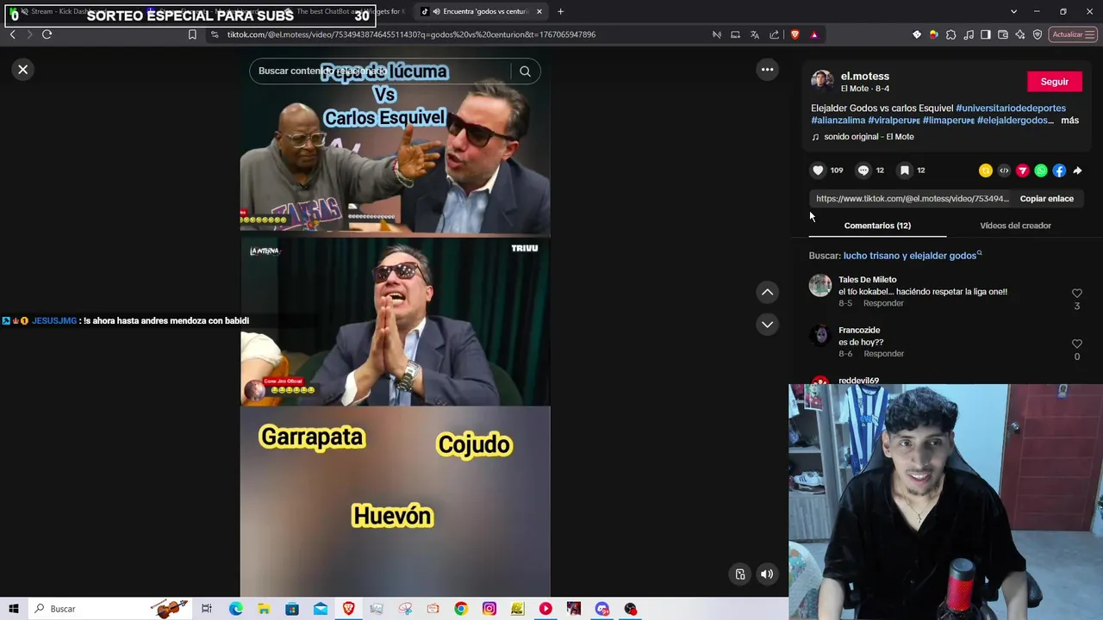This screenshot has height=620, width=1103.
Task: Open a new browser tab with plus
Action: click(x=560, y=11)
